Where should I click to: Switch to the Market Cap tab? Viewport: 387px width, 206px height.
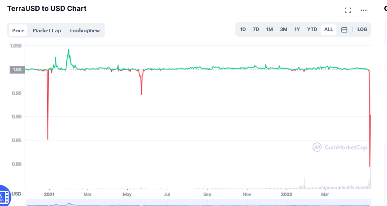pyautogui.click(x=47, y=31)
